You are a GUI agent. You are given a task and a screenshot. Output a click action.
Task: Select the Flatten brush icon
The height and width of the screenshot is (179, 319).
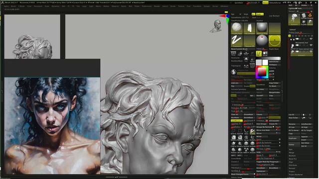point(234,150)
